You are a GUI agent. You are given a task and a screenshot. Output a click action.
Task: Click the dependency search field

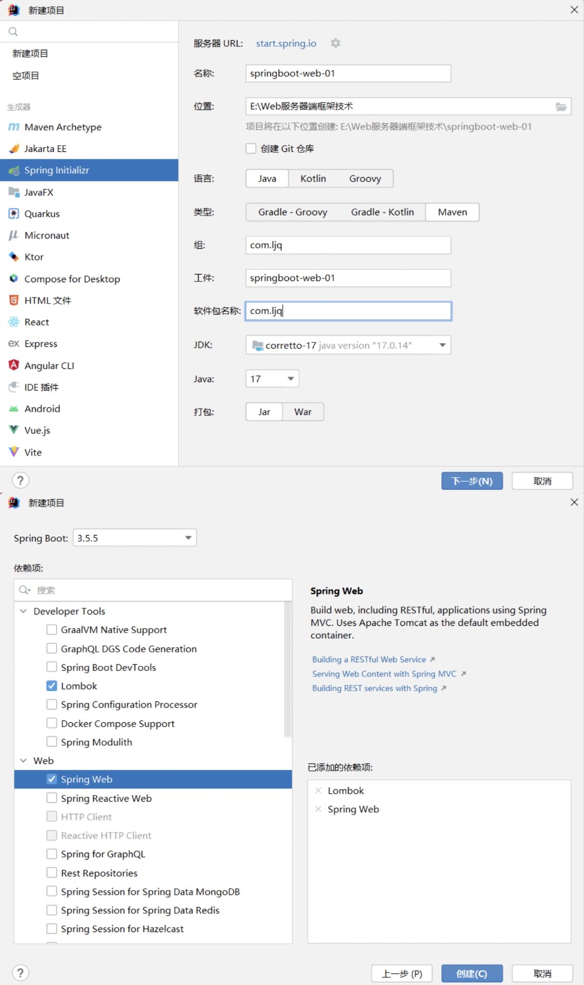pyautogui.click(x=153, y=590)
